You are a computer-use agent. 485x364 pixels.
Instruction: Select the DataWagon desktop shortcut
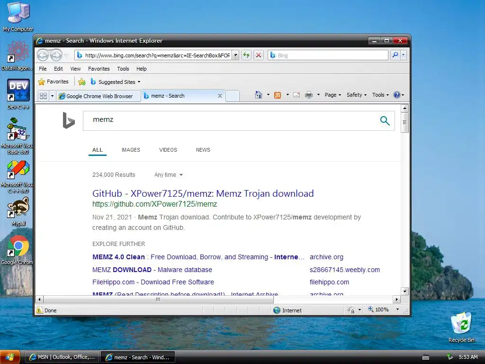18,56
